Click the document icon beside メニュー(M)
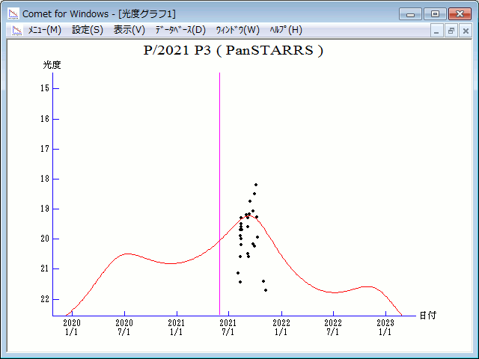 [x=17, y=30]
